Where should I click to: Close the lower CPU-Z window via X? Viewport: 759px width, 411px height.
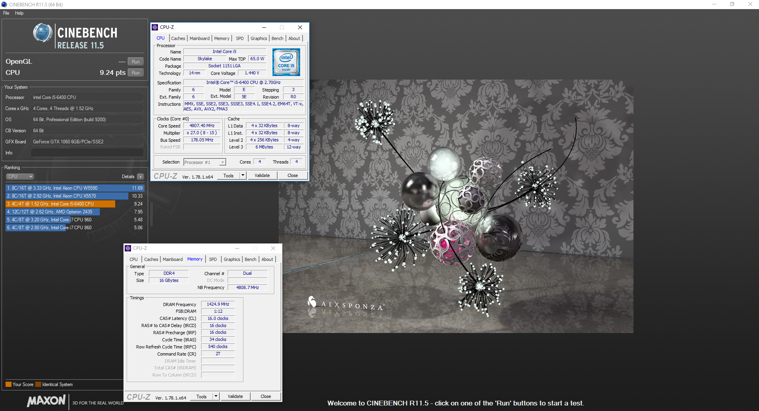pos(273,248)
